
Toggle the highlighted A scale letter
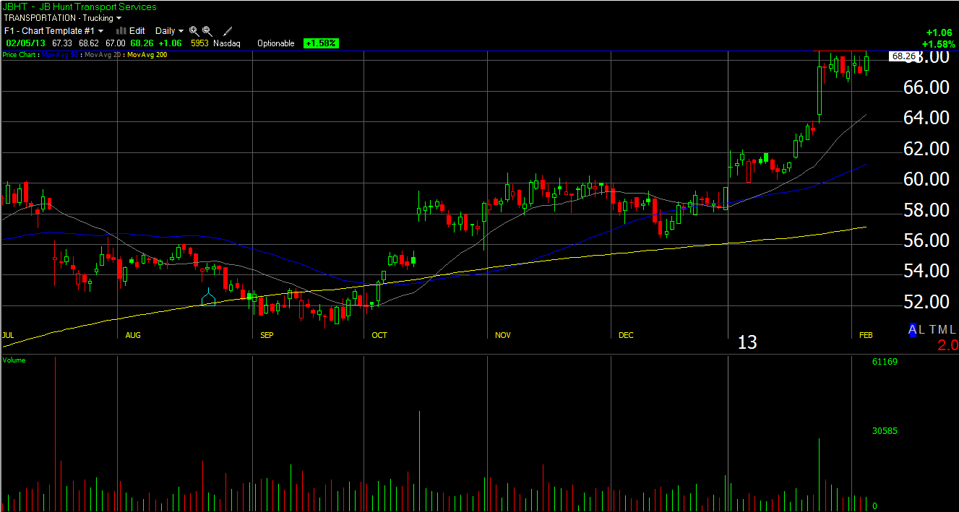pyautogui.click(x=913, y=329)
